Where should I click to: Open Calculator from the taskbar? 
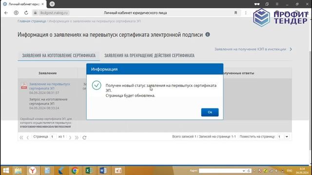[x=47, y=171]
